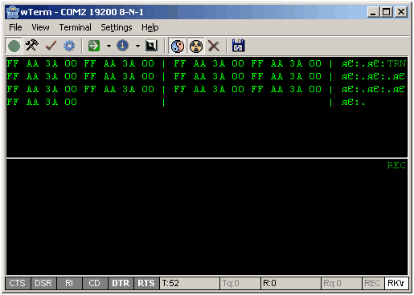This screenshot has width=414, height=295.
Task: Toggle the RTS line indicator
Action: tap(146, 283)
